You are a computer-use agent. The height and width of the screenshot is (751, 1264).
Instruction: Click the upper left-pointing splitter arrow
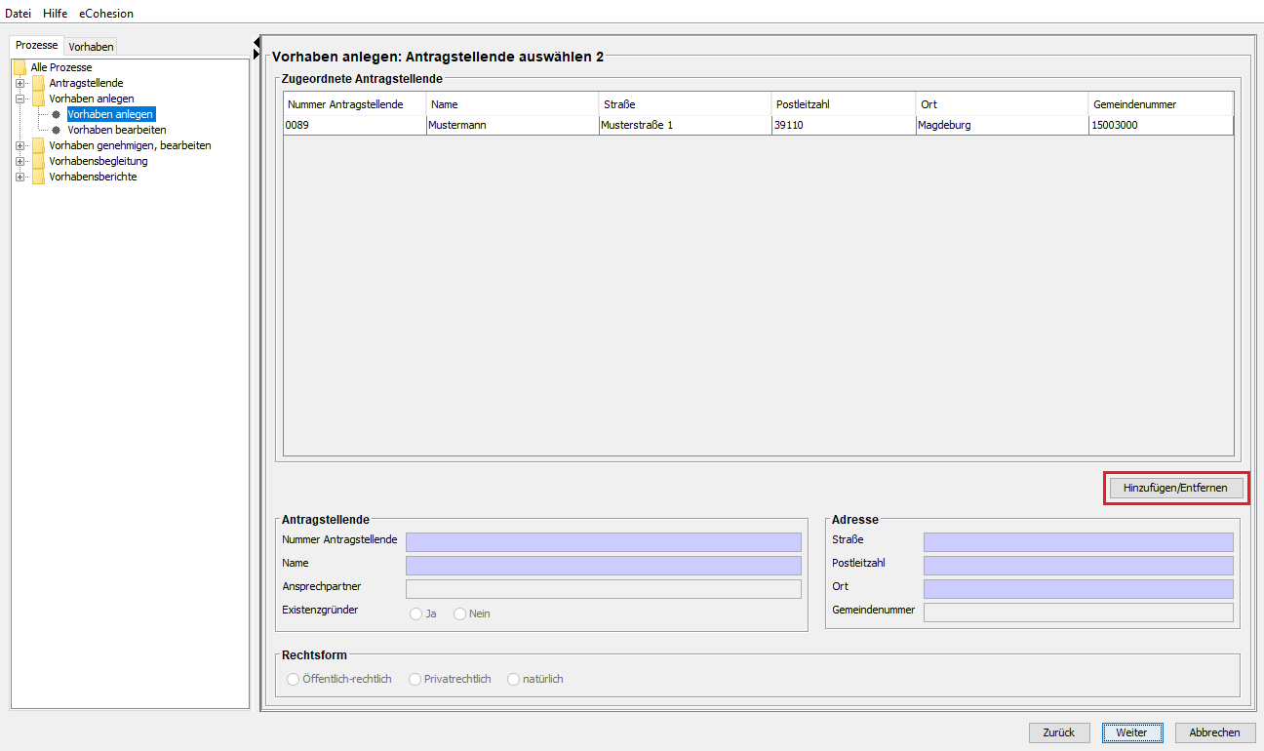(257, 41)
